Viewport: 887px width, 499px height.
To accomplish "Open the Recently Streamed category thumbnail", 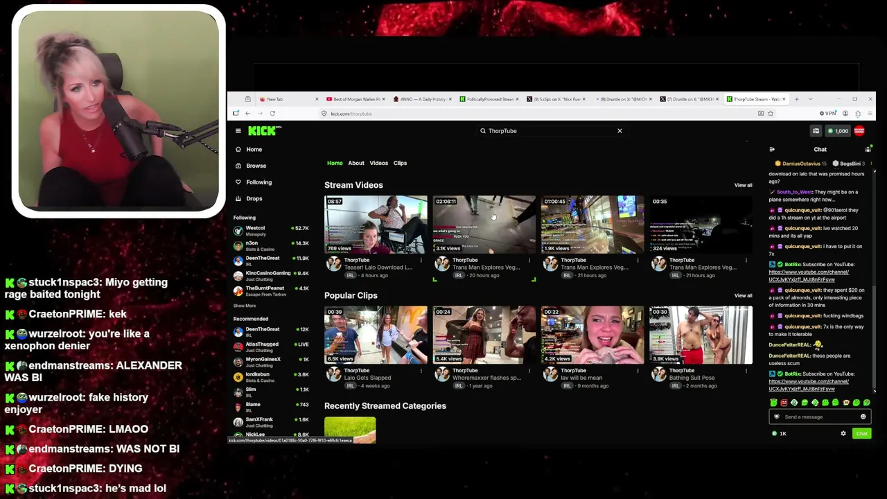I will pyautogui.click(x=350, y=430).
